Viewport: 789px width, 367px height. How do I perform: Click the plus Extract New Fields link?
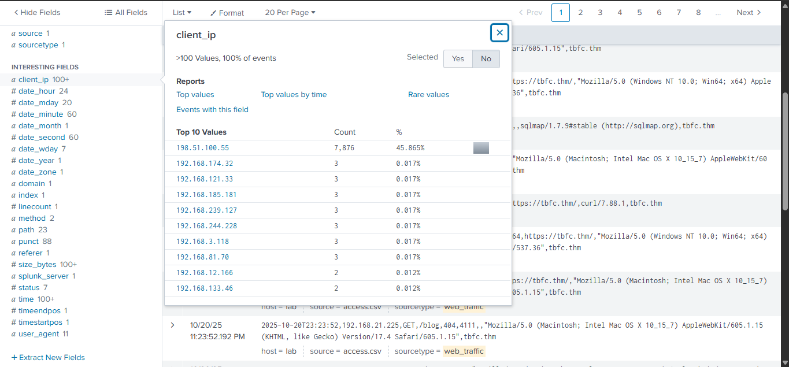pyautogui.click(x=48, y=357)
